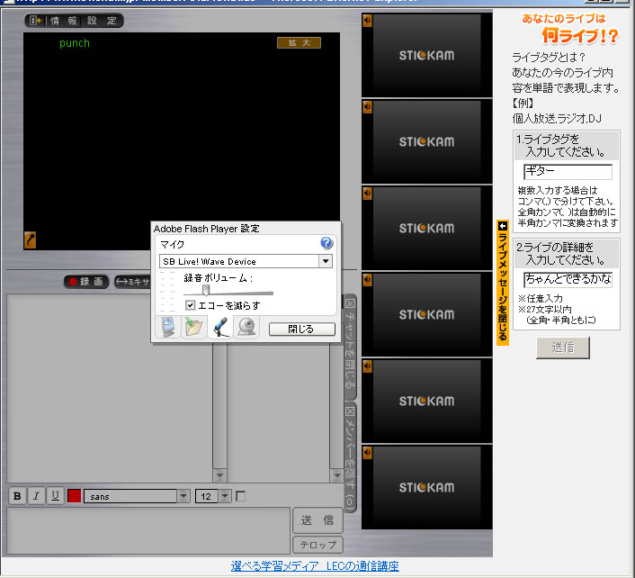Click the chat message input box

coord(148,530)
